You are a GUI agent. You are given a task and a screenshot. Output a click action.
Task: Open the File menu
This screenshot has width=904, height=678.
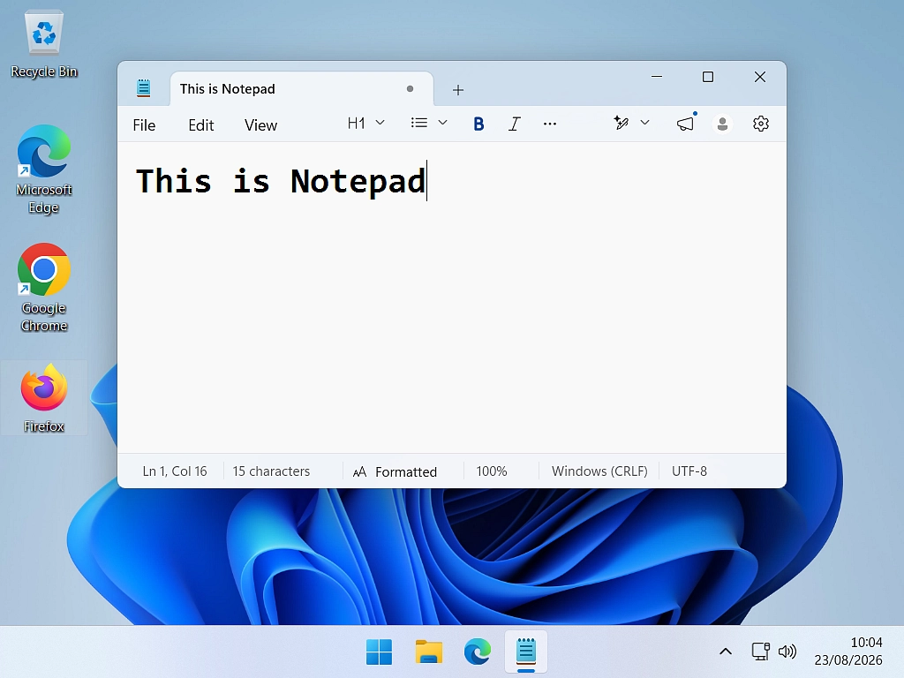pos(144,125)
